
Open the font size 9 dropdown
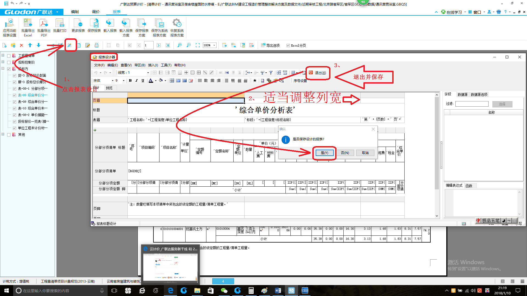point(124,81)
